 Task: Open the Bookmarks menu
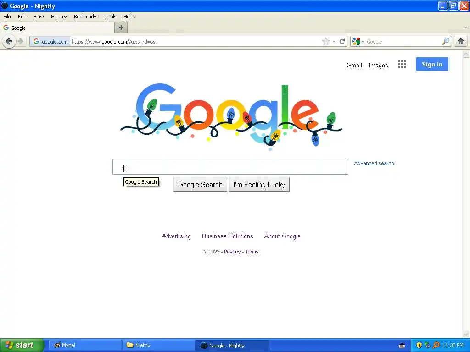point(86,16)
